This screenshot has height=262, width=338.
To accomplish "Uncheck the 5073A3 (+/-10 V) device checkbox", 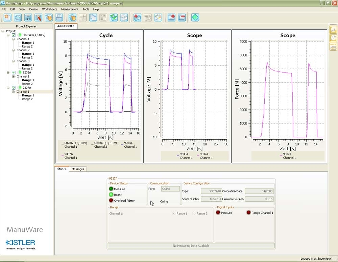I will [x=14, y=35].
